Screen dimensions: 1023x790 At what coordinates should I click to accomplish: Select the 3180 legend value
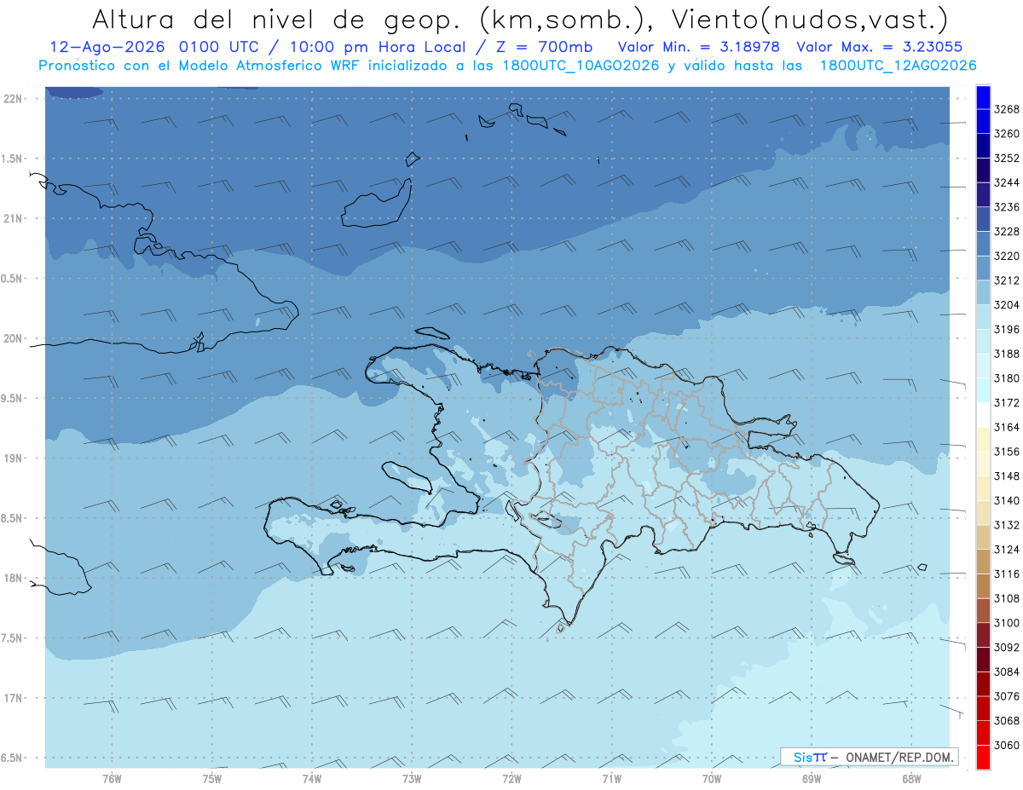pyautogui.click(x=1007, y=378)
